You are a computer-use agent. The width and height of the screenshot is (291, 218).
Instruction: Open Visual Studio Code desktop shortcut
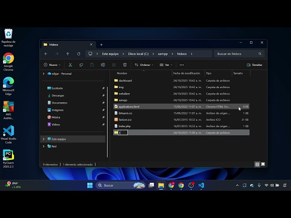point(8,134)
